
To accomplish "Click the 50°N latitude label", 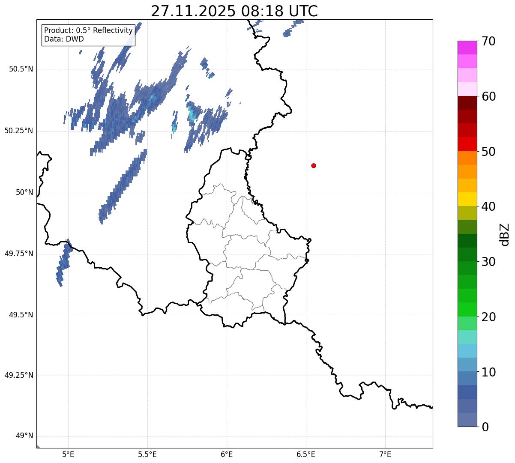I will click(24, 192).
